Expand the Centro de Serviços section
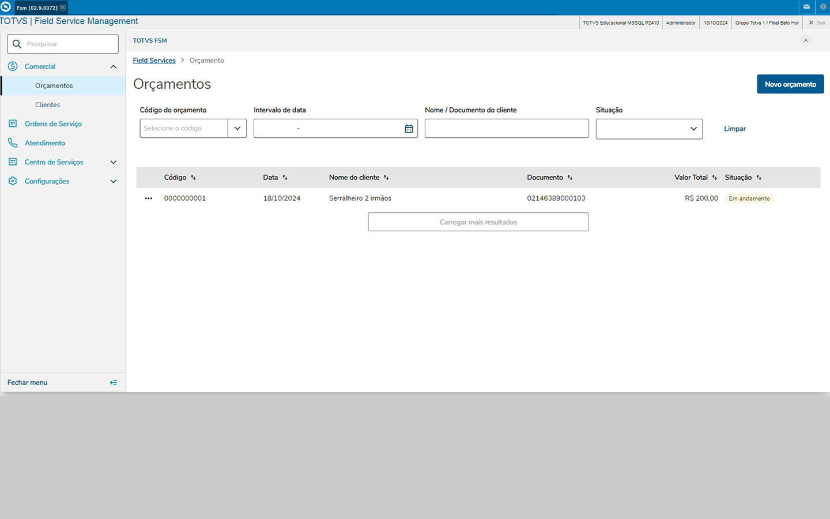This screenshot has width=830, height=519. pyautogui.click(x=113, y=162)
